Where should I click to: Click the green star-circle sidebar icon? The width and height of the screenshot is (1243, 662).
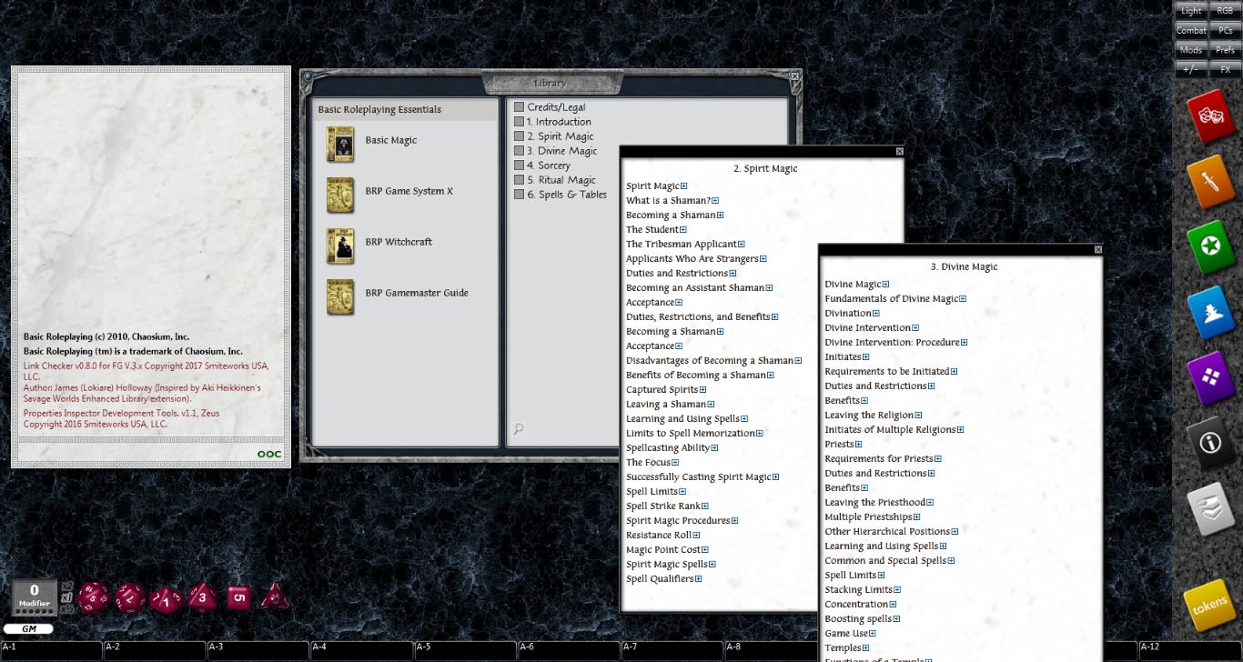pyautogui.click(x=1209, y=248)
